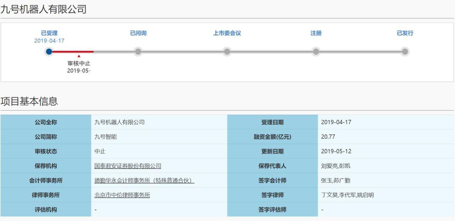Click the 2019-05- date under 审核中止
Image resolution: width=455 pixels, height=221 pixels.
(x=79, y=71)
